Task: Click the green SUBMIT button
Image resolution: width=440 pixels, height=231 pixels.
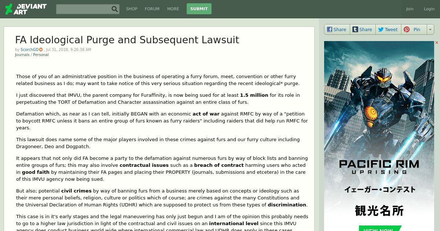Action: (199, 9)
